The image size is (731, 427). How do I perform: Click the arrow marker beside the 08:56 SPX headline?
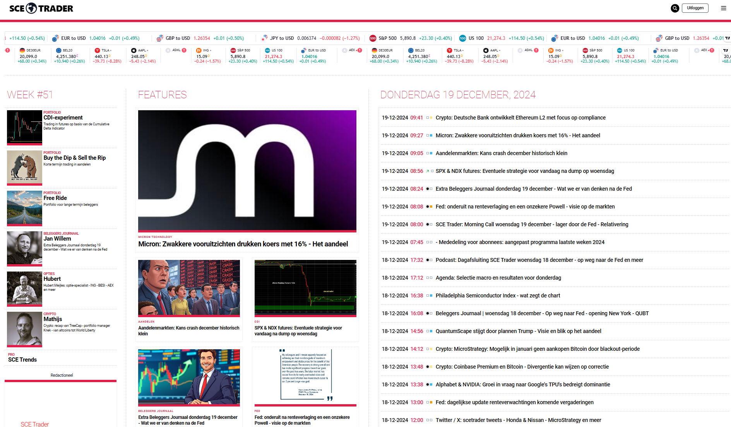coord(428,171)
